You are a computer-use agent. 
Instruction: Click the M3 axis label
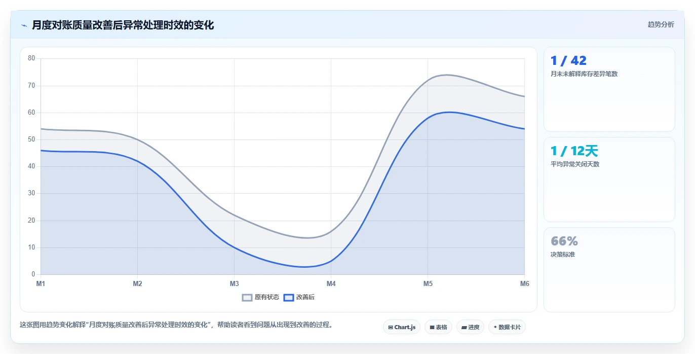(234, 284)
